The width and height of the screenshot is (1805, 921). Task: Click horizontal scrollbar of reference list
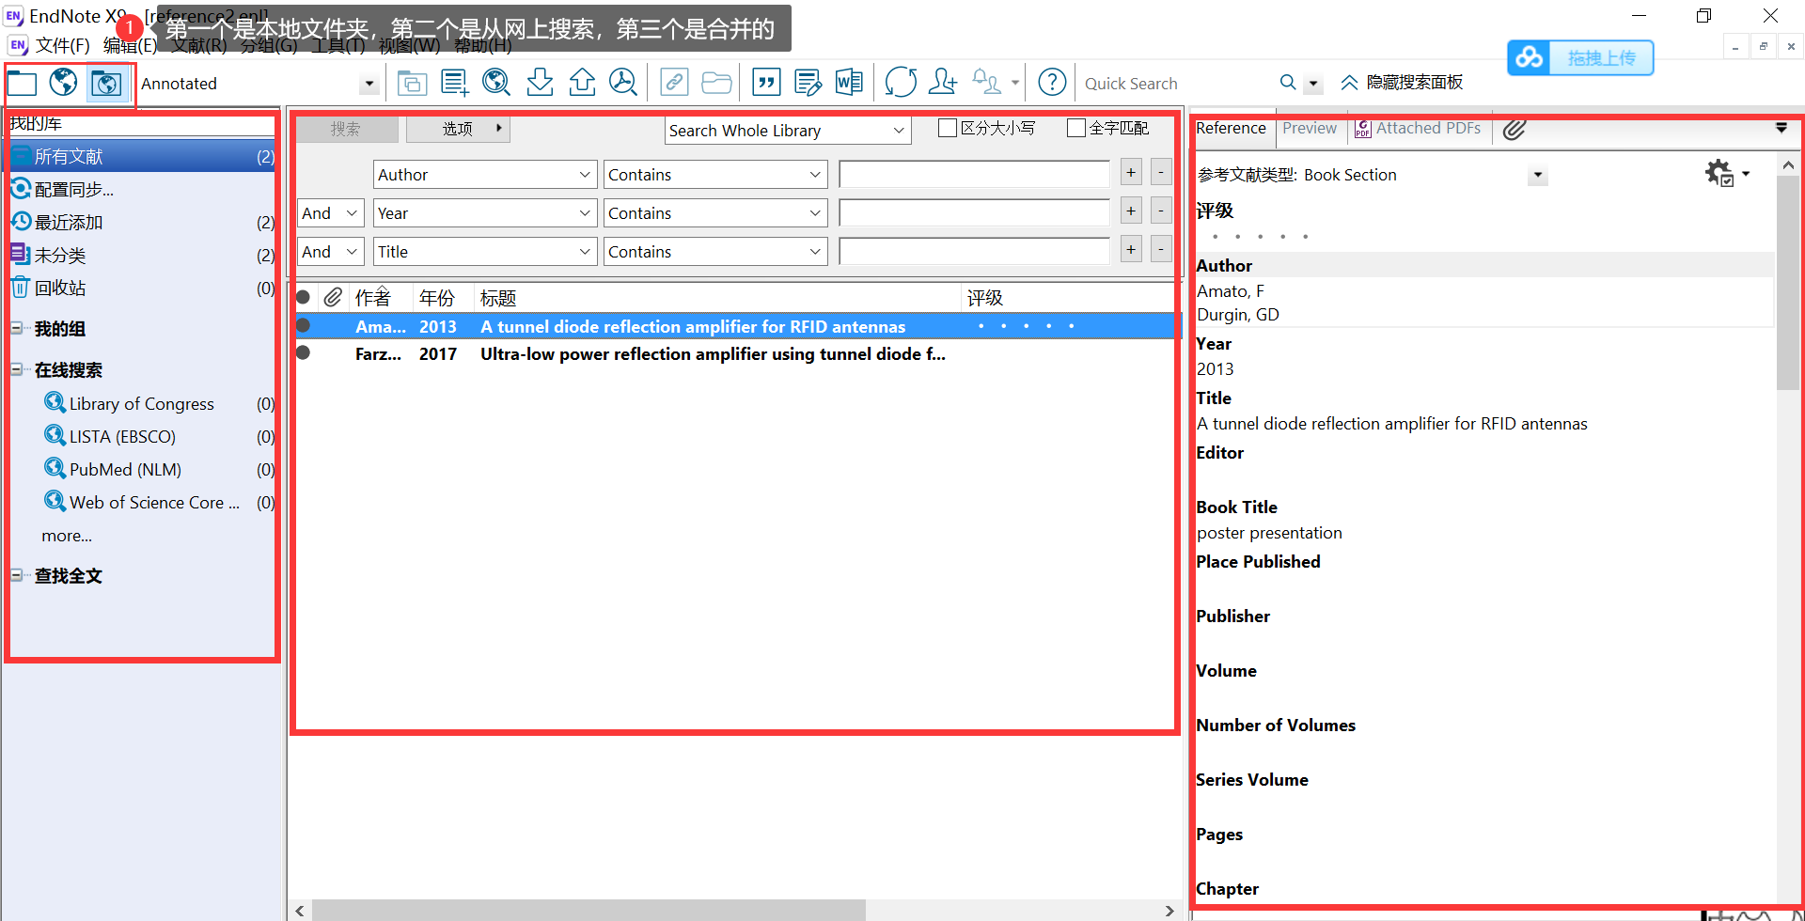(x=589, y=911)
